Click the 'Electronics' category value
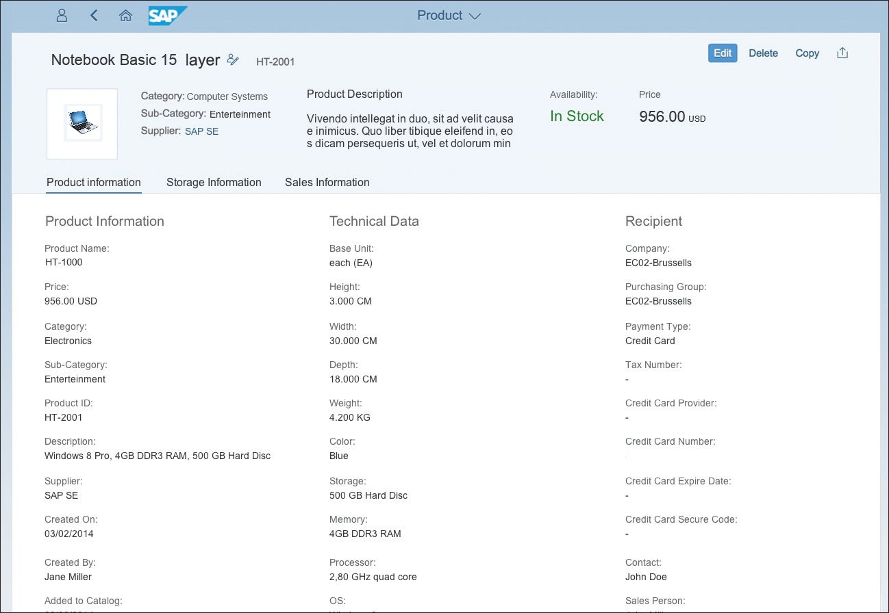 [x=68, y=341]
